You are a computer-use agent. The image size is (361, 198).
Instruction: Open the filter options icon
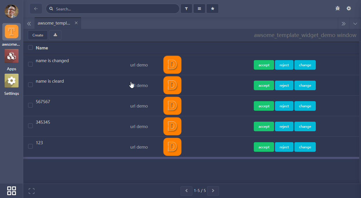click(186, 9)
